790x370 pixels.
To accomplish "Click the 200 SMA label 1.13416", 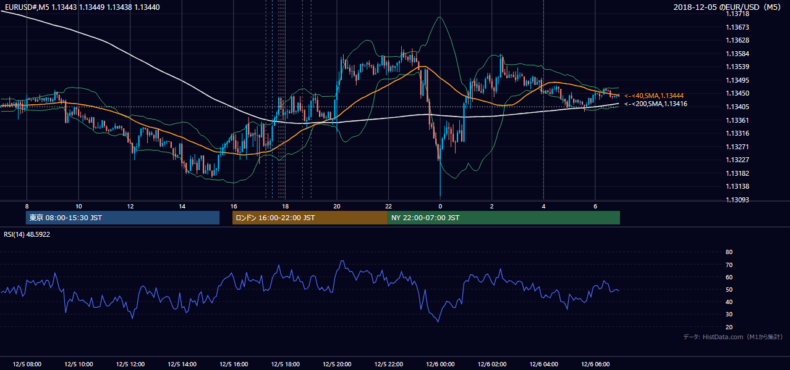I will pyautogui.click(x=655, y=104).
